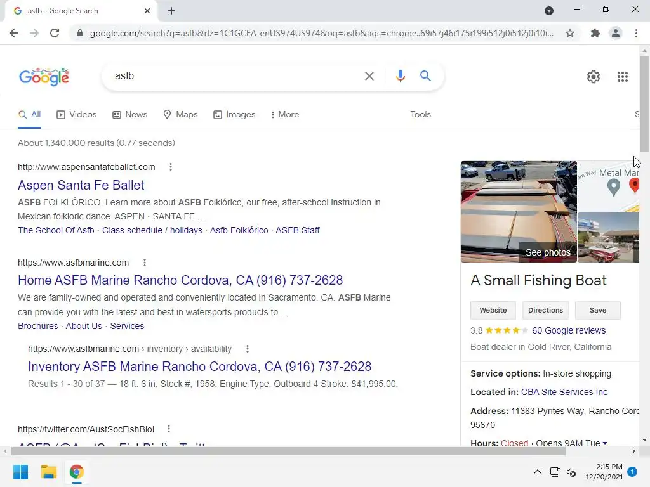This screenshot has width=650, height=487.
Task: Switch to Images tab
Action: (x=235, y=115)
